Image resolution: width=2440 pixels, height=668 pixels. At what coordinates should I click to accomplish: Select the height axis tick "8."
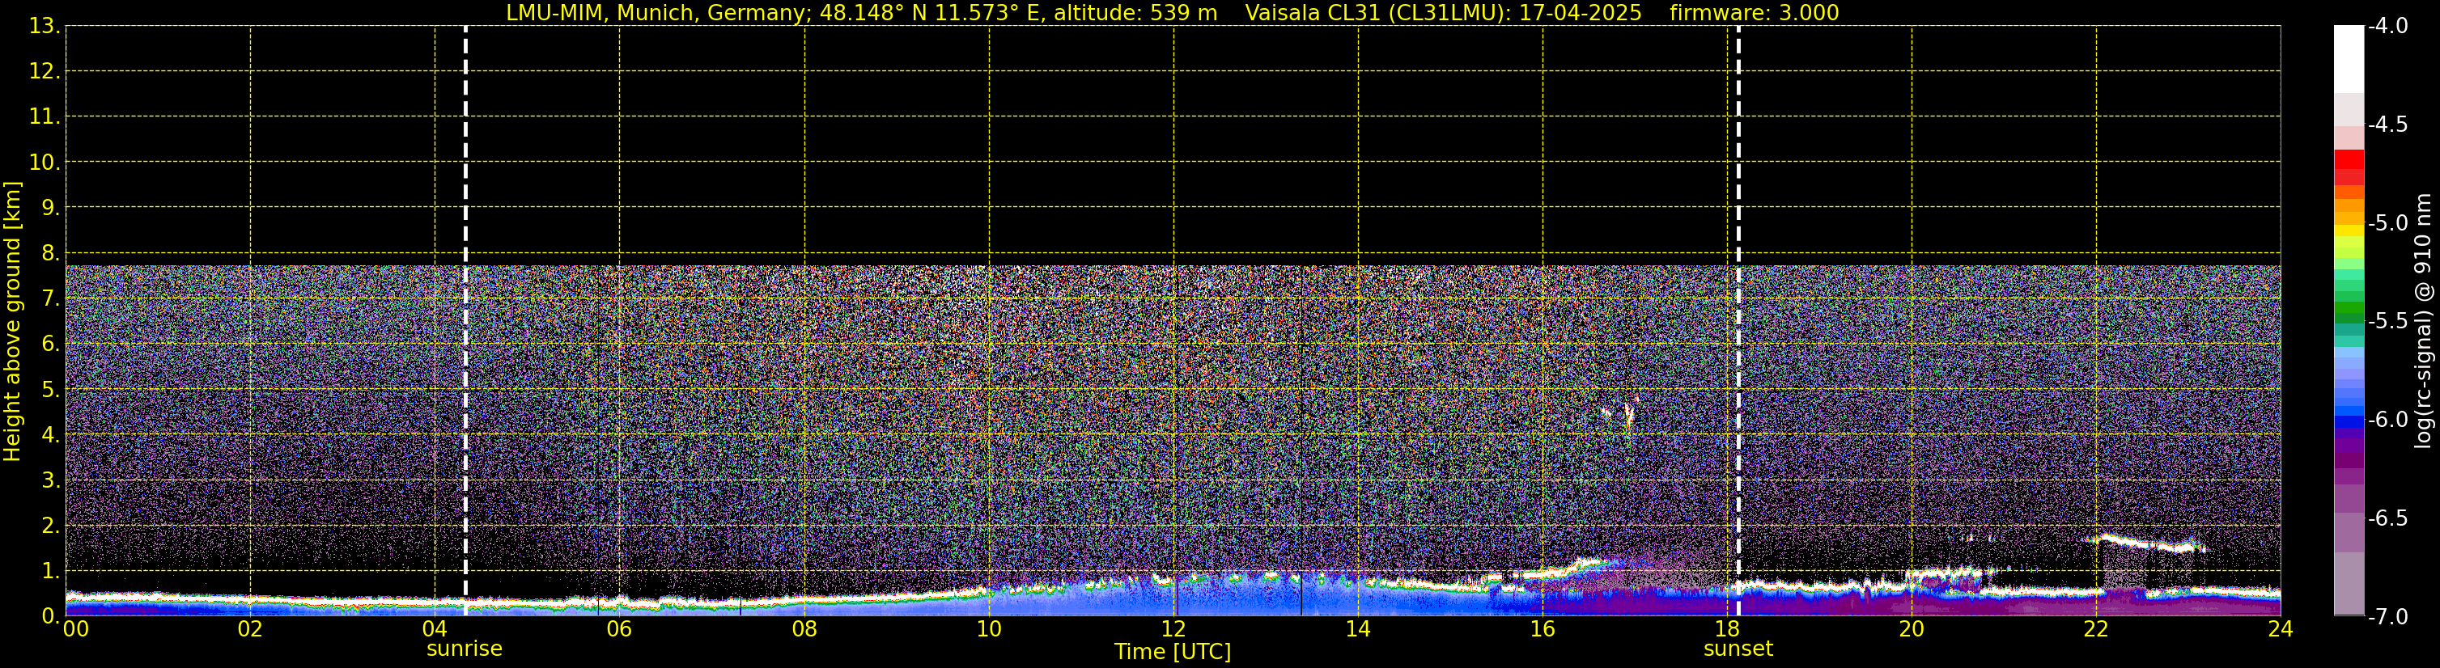click(x=50, y=254)
